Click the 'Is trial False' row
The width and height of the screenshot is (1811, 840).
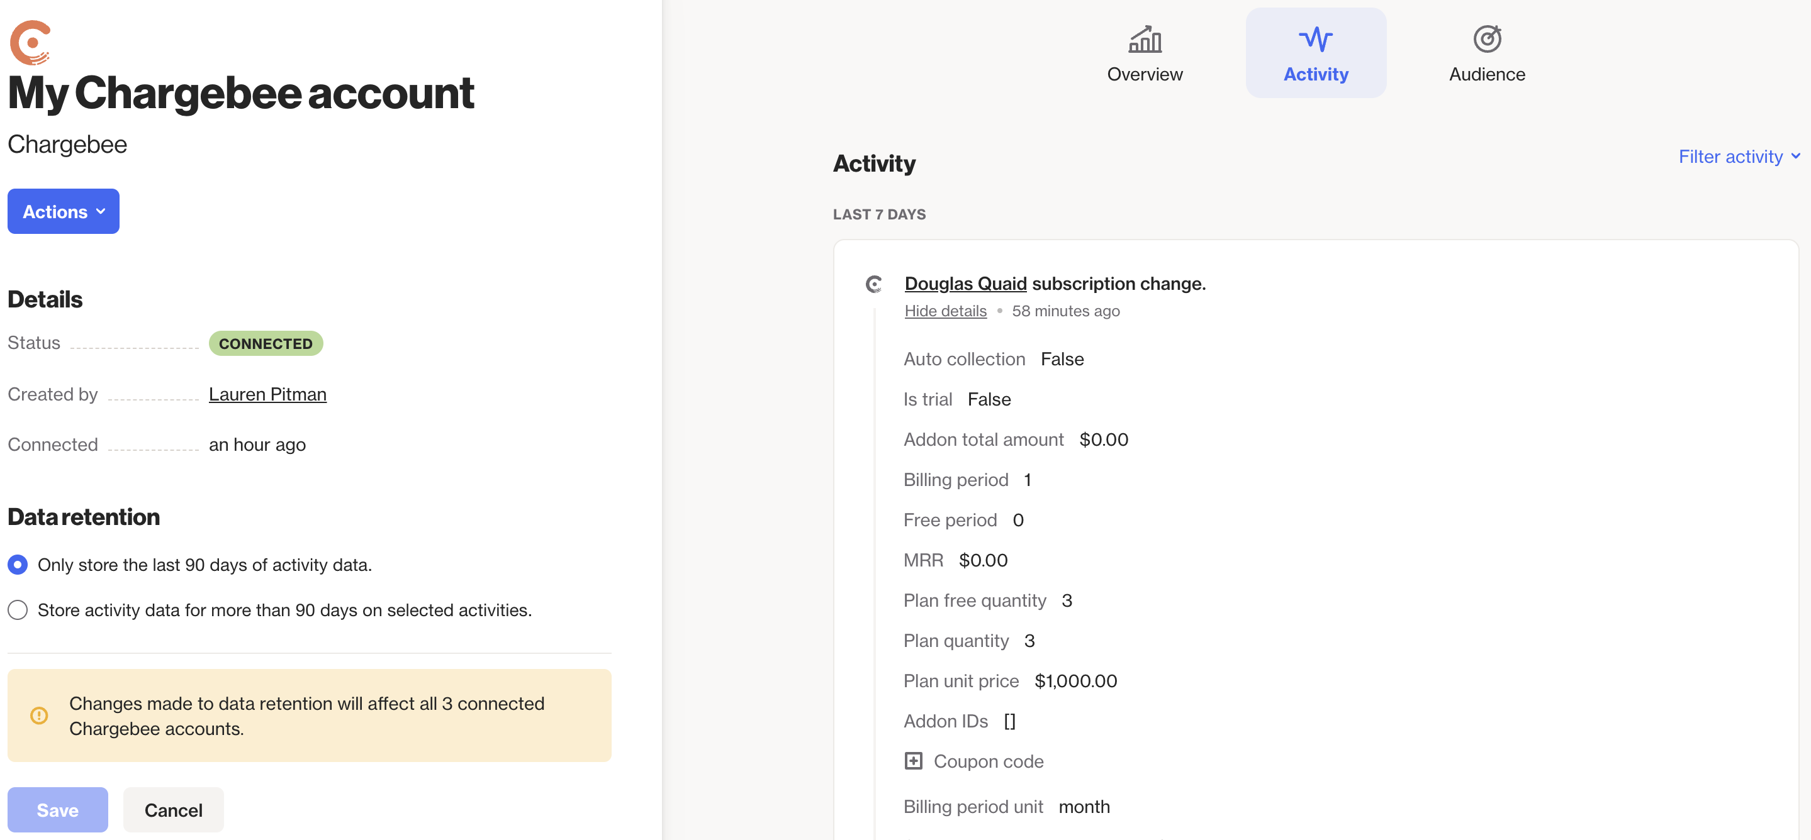click(x=957, y=399)
